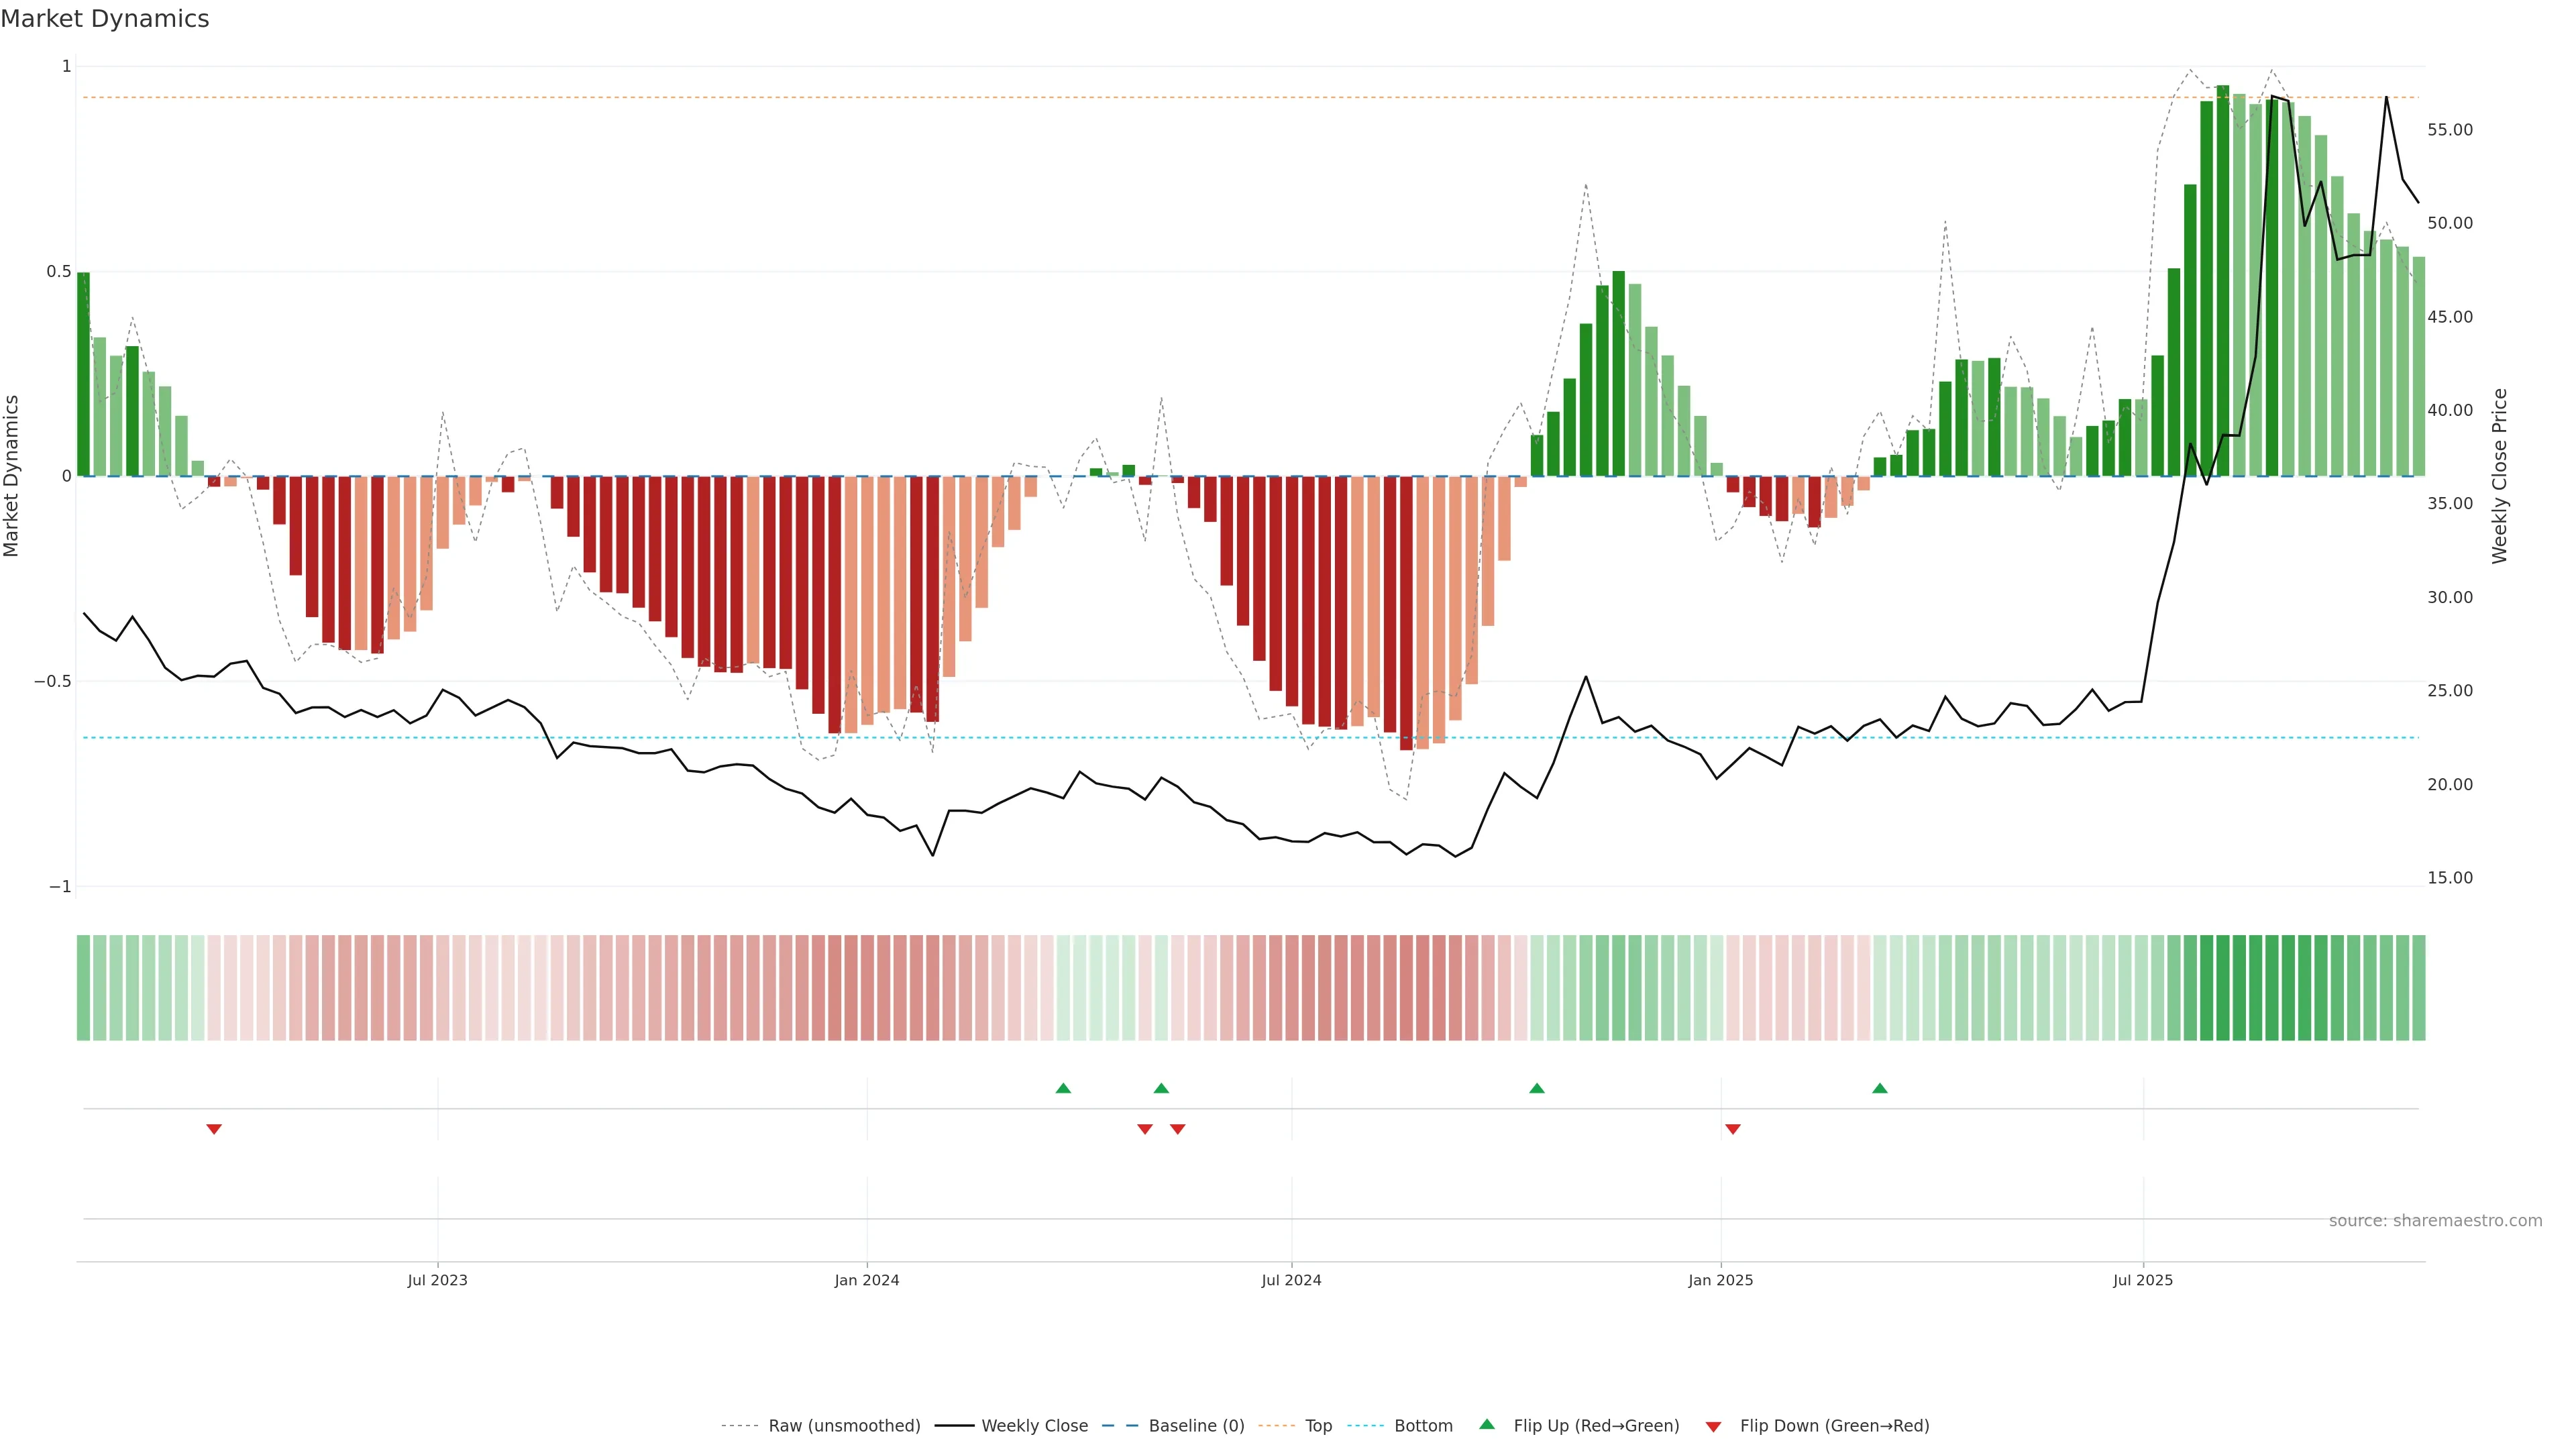
Task: Click the Weekly Close Price axis title
Action: [2499, 476]
